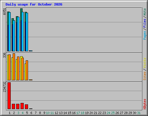This screenshot has height=116, width=148.
Task: Click the day 9 label on x-axis
Action: coord(44,113)
